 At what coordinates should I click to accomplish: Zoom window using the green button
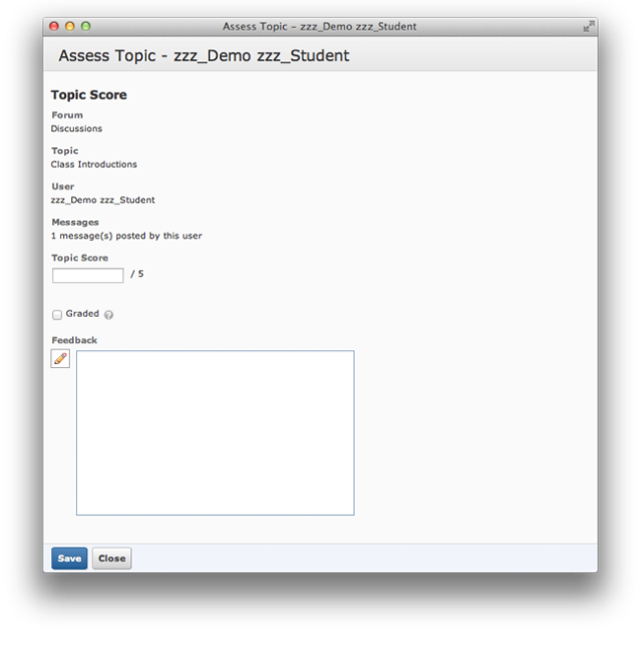tap(86, 27)
